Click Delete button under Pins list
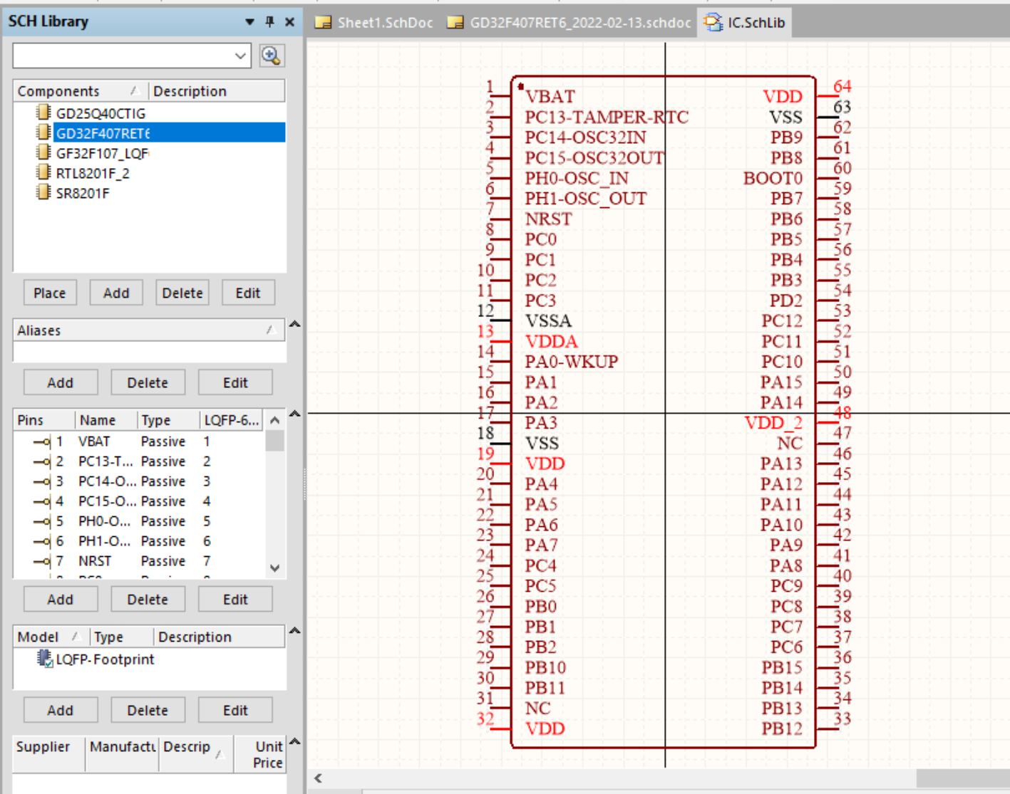 (x=148, y=600)
